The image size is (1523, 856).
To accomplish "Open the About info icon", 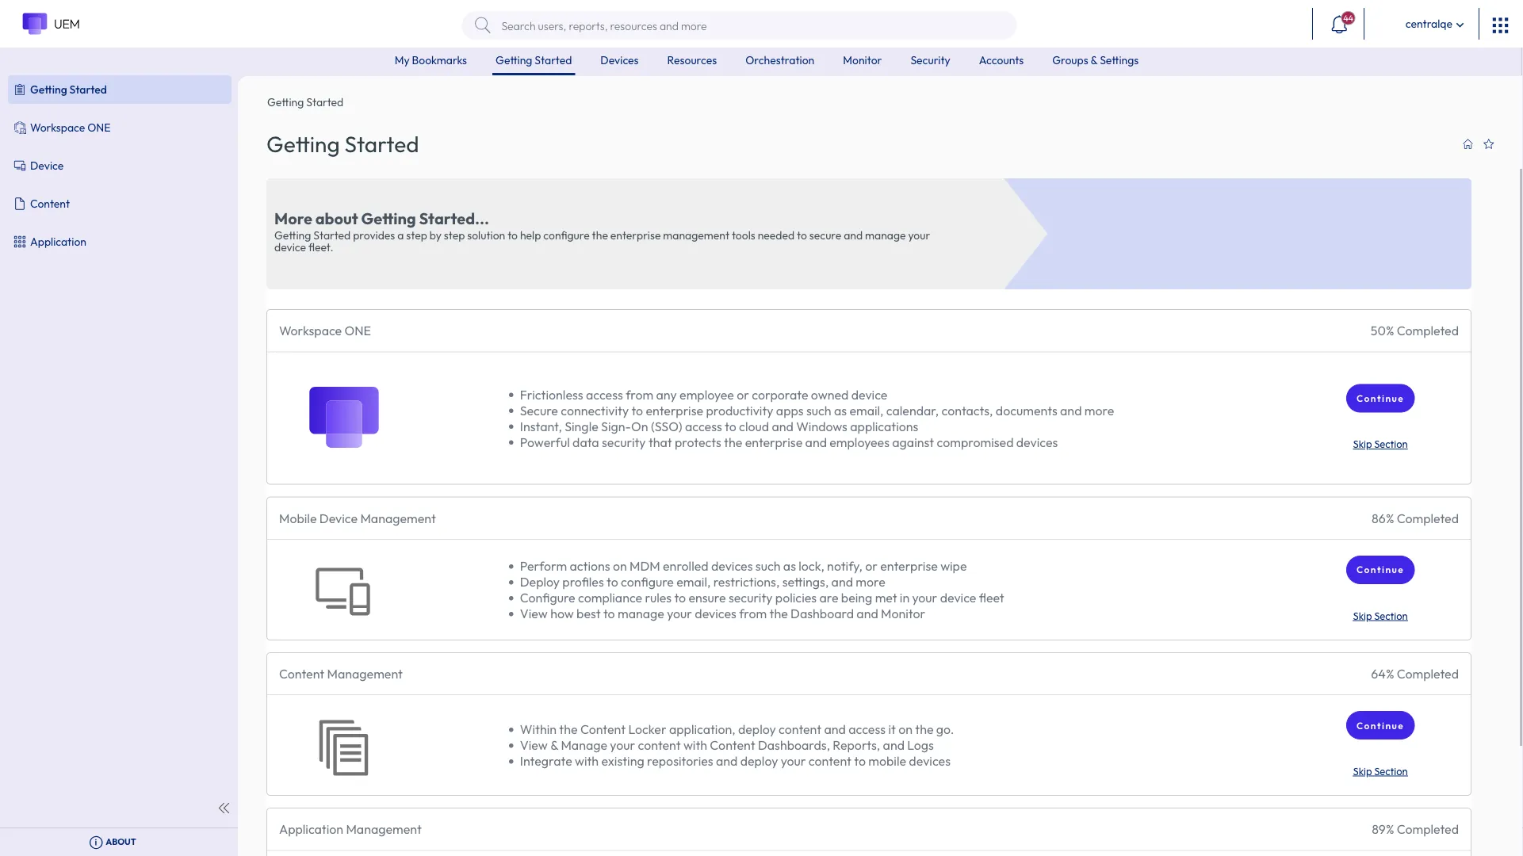I will 96,842.
